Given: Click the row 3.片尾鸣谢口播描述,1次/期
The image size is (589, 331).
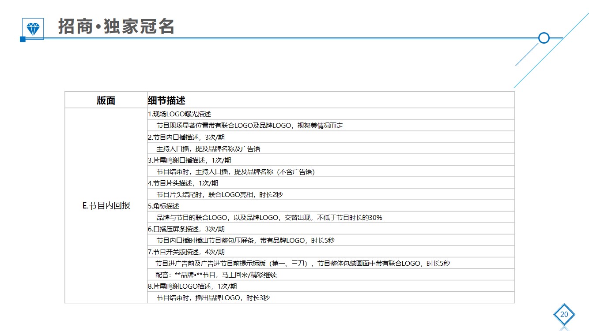Looking at the screenshot, I should [331, 160].
